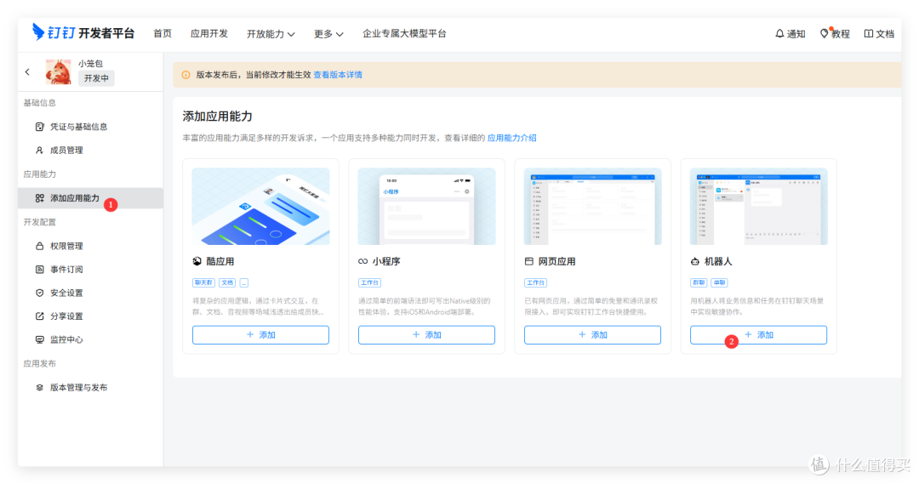Add the 机器人 capability
919x484 pixels.
tap(758, 334)
